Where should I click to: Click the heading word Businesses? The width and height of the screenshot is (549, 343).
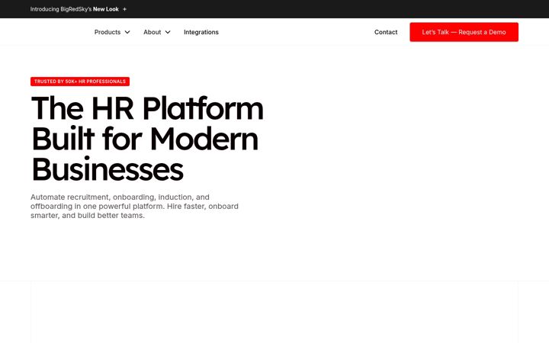[108, 169]
